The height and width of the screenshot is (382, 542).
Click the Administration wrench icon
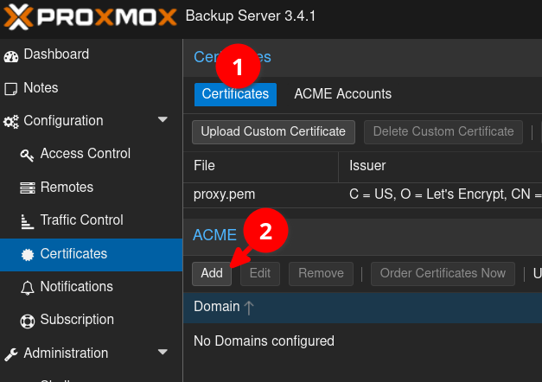pos(11,353)
